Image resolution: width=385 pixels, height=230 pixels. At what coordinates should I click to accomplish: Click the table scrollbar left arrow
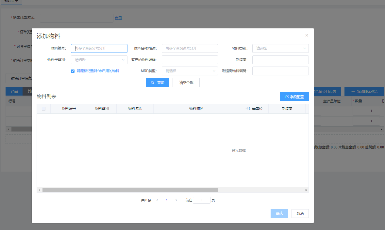coord(39,190)
